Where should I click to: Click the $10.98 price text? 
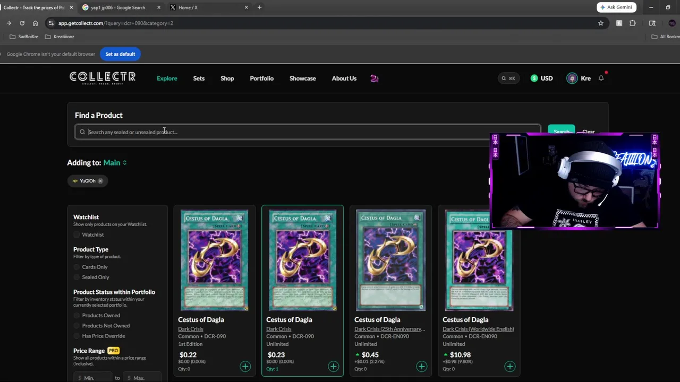(460, 355)
